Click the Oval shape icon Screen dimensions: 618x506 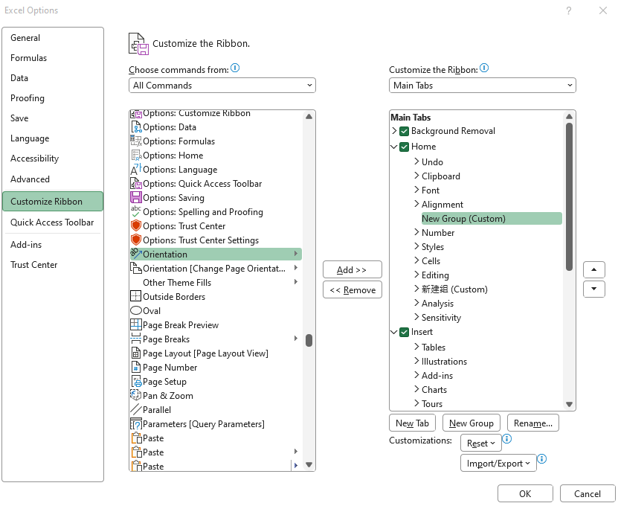(x=135, y=311)
